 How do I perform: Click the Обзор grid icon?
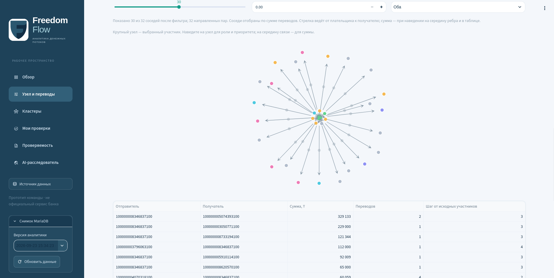(x=16, y=77)
